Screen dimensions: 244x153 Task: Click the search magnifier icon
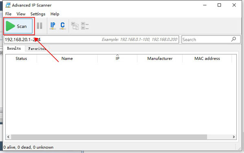tap(233, 39)
